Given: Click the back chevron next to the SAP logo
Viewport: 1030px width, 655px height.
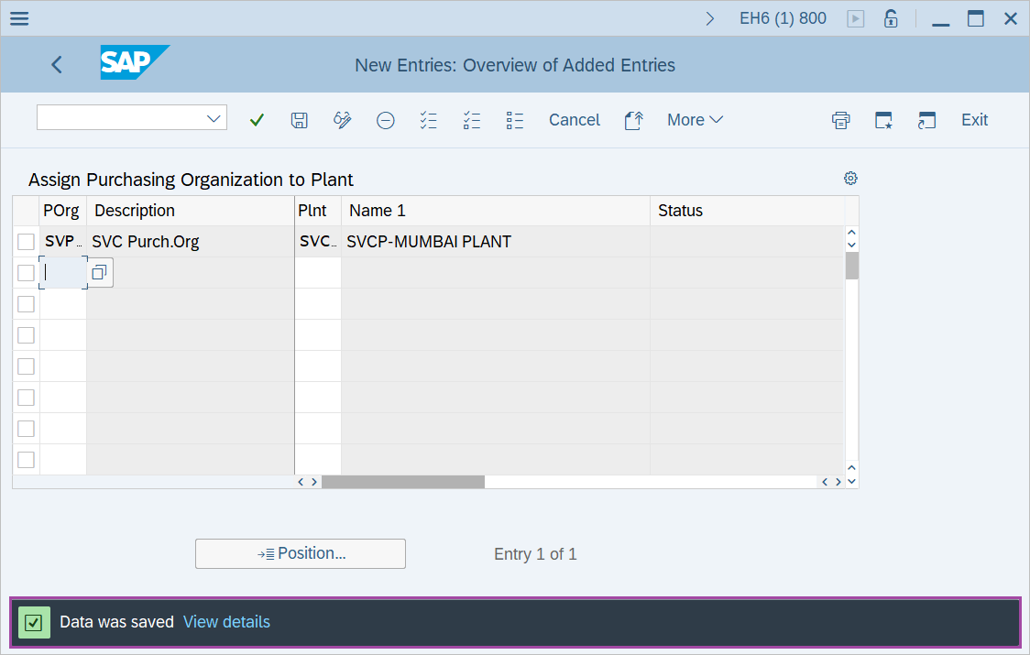Looking at the screenshot, I should tap(56, 64).
